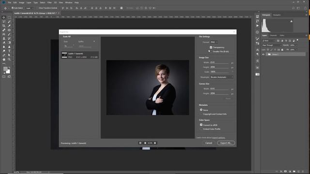Zoom in the export preview
The image size is (310, 174).
(x=155, y=143)
